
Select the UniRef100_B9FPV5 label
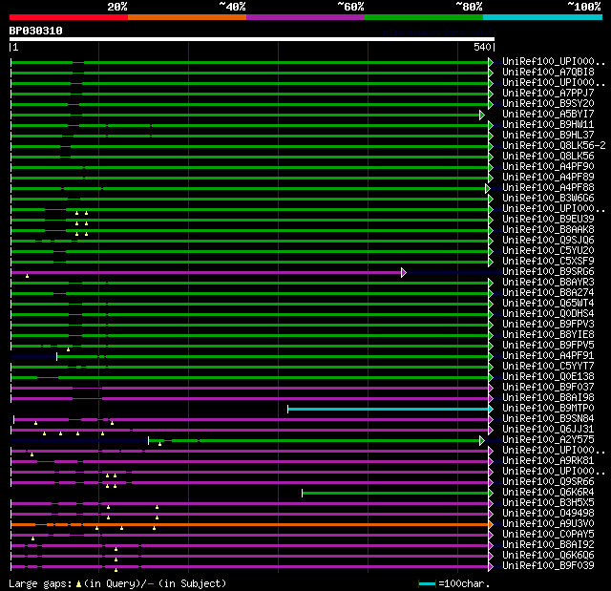[x=548, y=346]
